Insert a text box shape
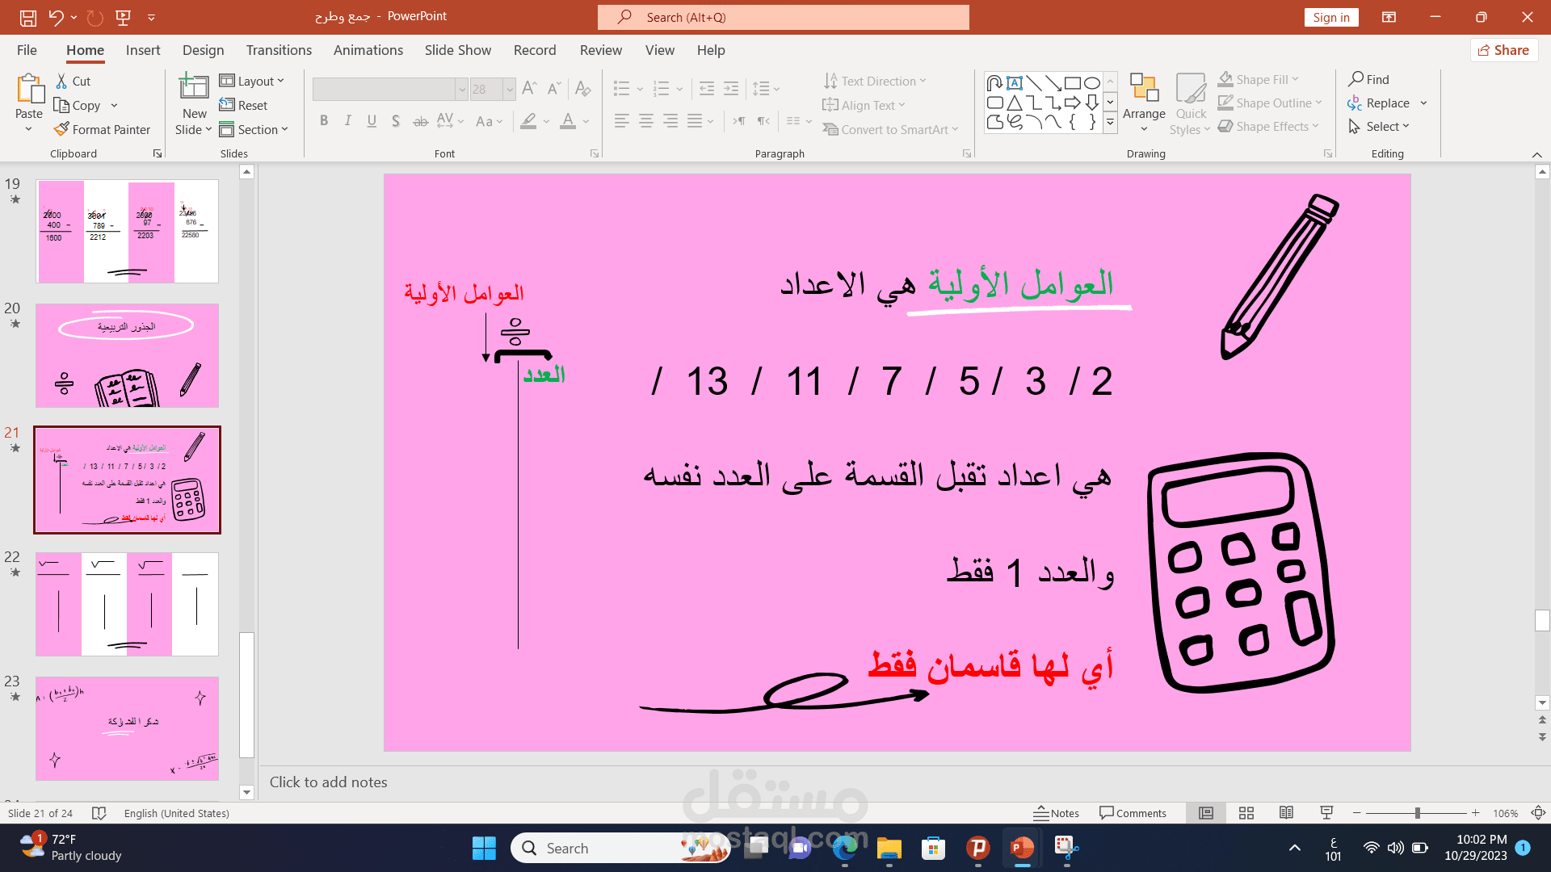 coord(1015,82)
